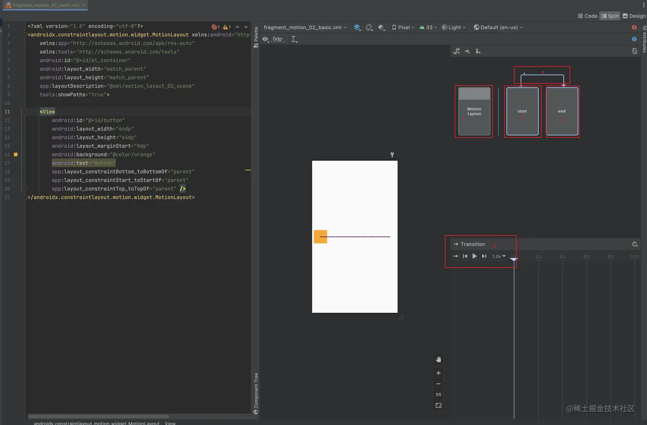Zoom in using the plus icon
The image size is (647, 425).
[438, 373]
